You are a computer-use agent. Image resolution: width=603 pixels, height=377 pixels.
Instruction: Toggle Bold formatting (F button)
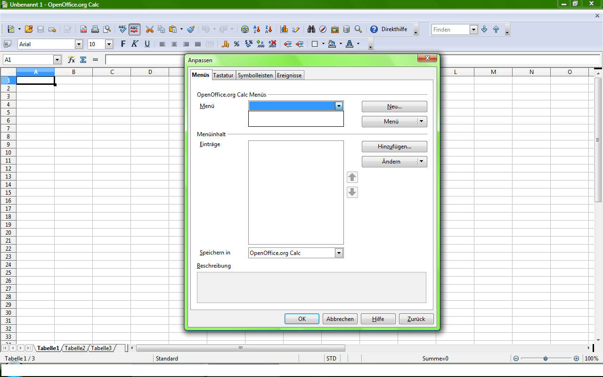click(123, 44)
